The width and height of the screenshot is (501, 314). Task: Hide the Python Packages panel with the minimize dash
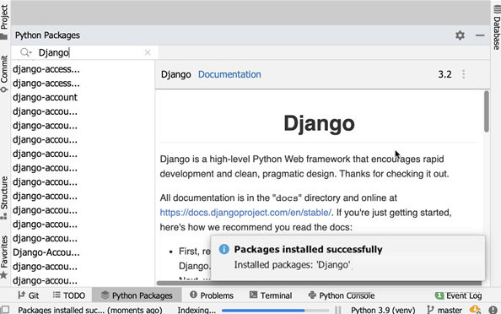[480, 35]
